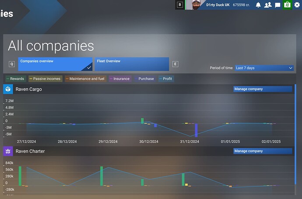Viewport: 302px width, 199px height.
Task: Click Manage company for Raven Charter
Action: point(263,151)
